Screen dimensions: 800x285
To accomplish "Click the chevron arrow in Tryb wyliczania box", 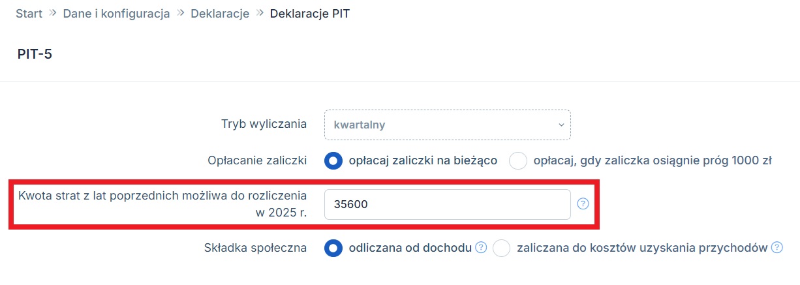I will click(x=561, y=125).
